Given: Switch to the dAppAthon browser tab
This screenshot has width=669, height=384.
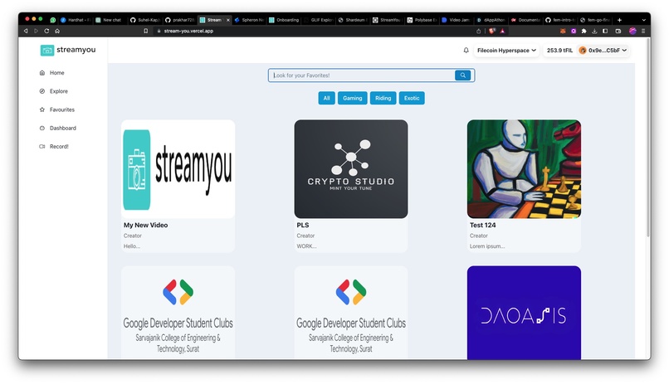Looking at the screenshot, I should click(491, 20).
